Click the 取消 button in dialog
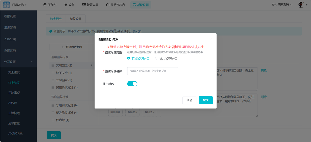The width and height of the screenshot is (311, 142). coord(189,100)
